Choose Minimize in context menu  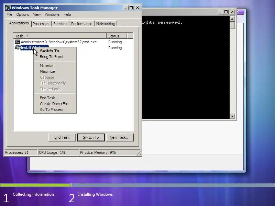55,66
